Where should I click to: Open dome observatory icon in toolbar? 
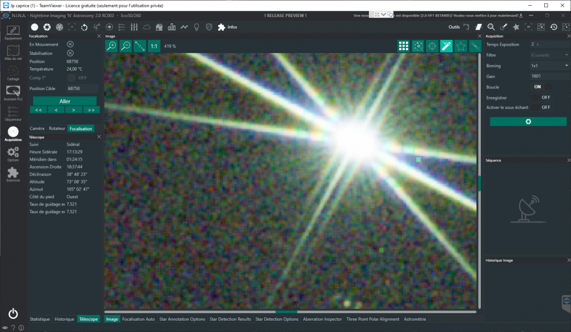point(159,27)
